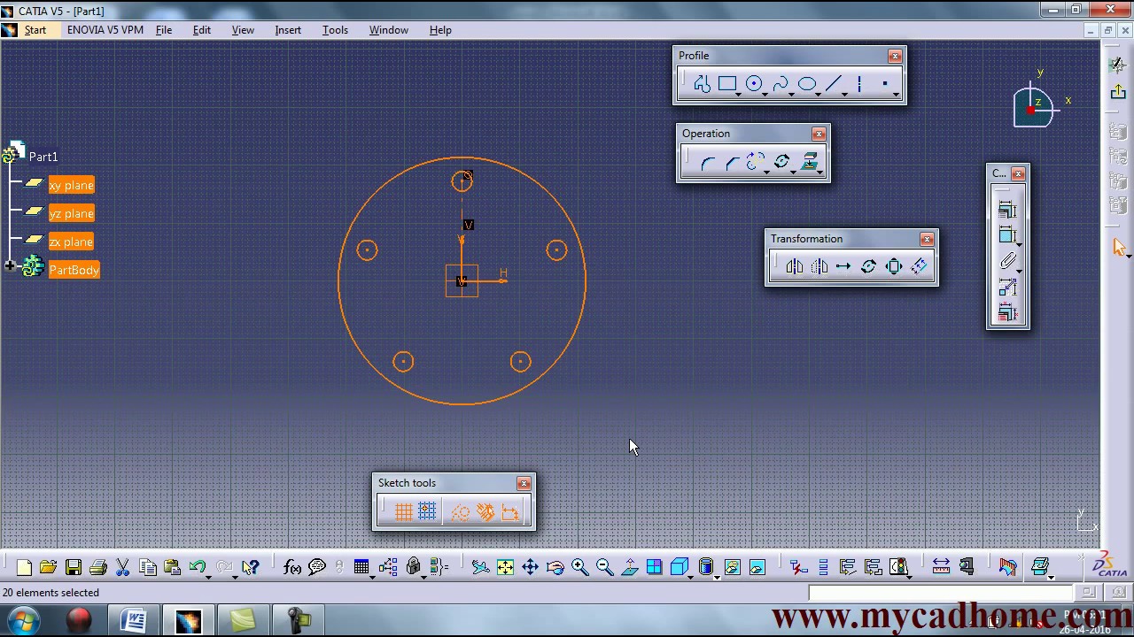Open the Trim tool dropdown arrow
This screenshot has height=637, width=1134.
click(x=766, y=173)
